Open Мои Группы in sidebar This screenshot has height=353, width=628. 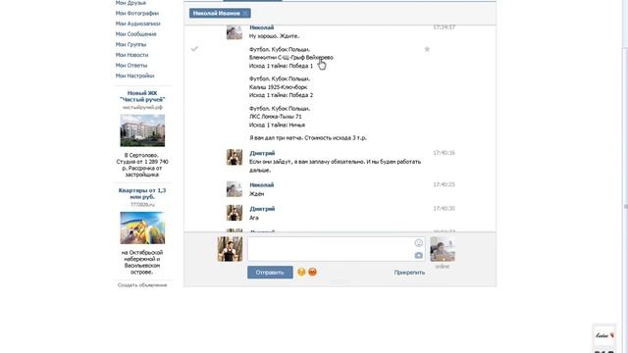pyautogui.click(x=131, y=44)
